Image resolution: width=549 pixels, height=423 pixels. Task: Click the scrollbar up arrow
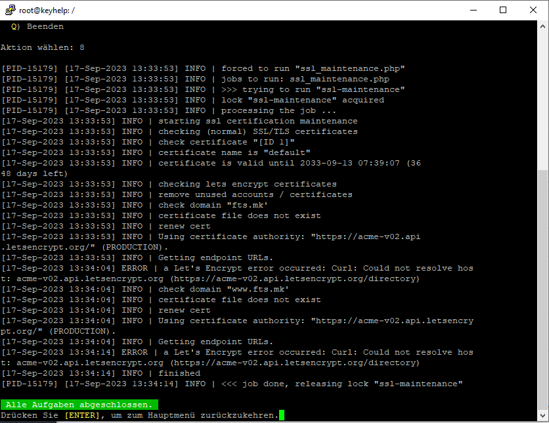[x=542, y=26]
